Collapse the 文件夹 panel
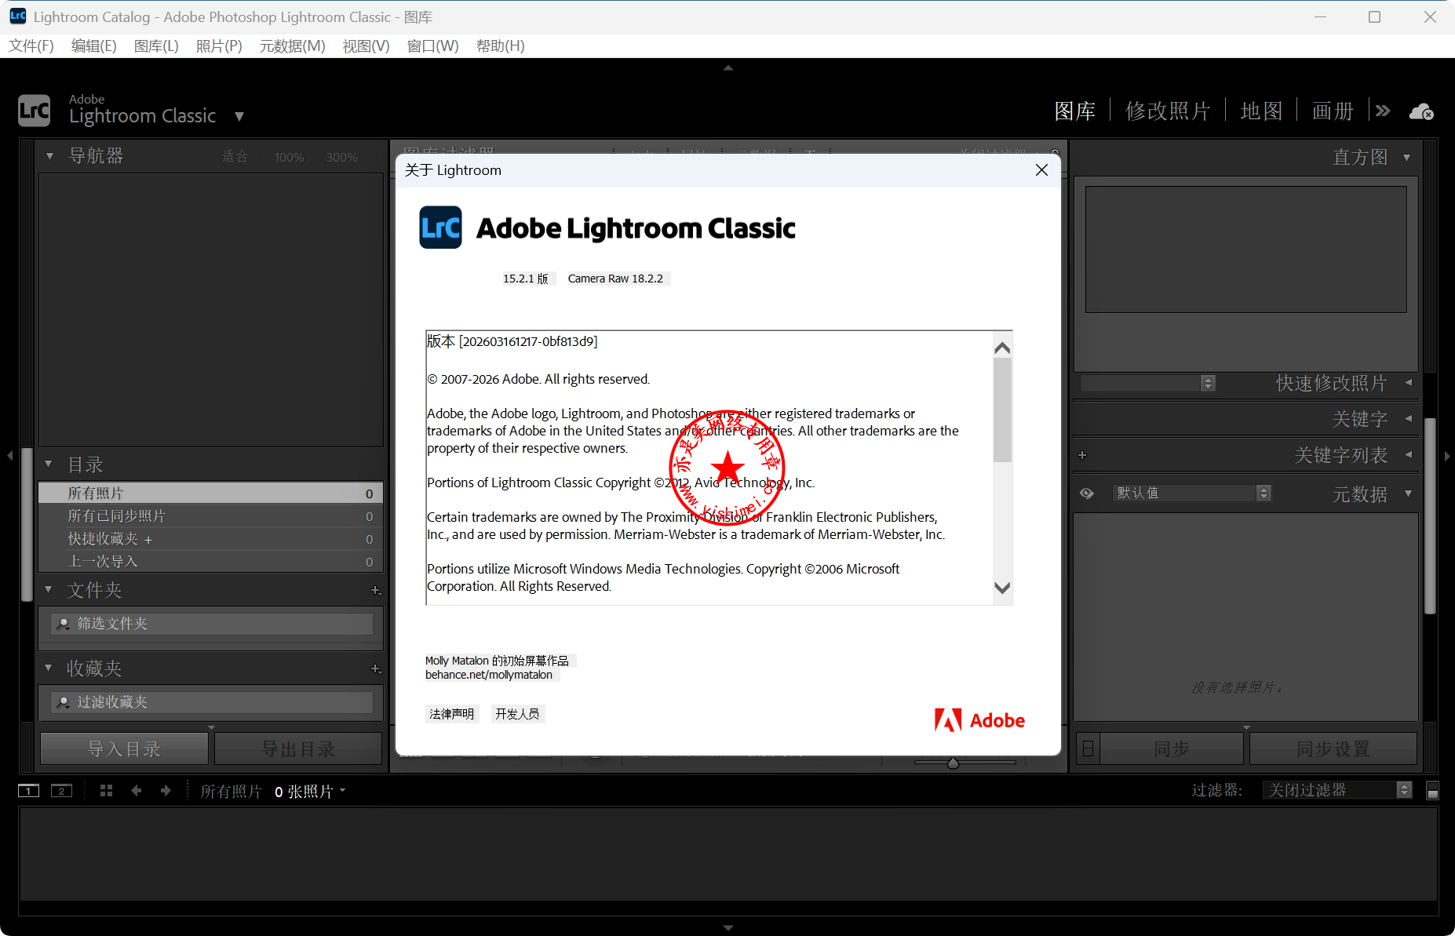This screenshot has height=936, width=1455. pos(48,589)
